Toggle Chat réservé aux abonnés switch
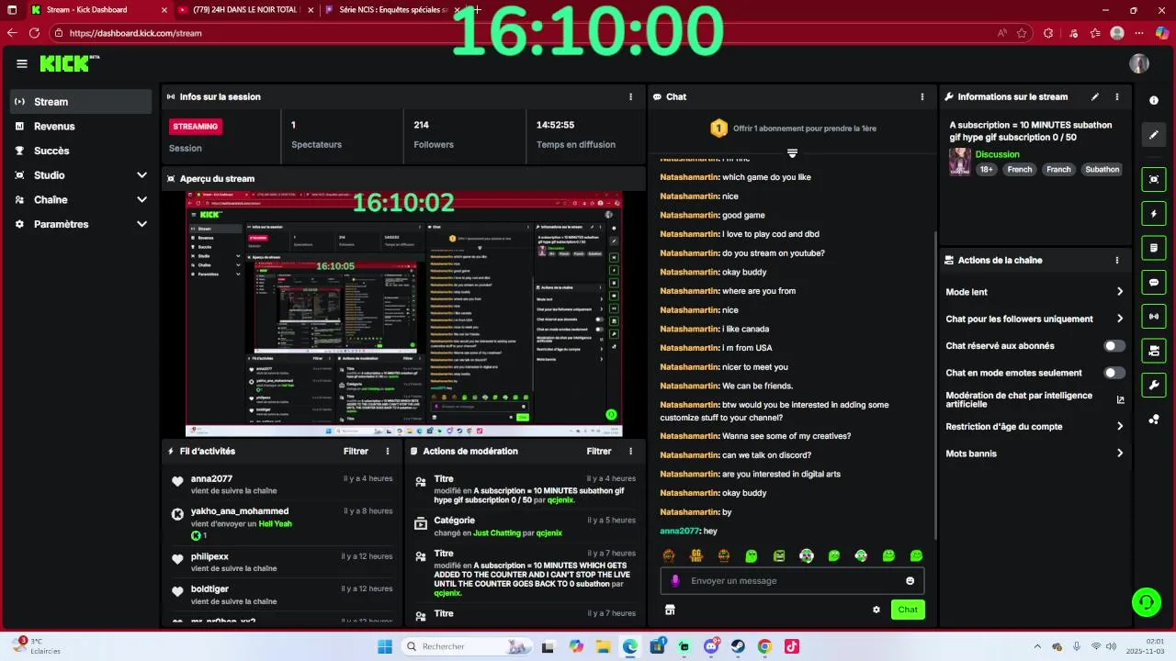Image resolution: width=1176 pixels, height=661 pixels. tap(1114, 346)
